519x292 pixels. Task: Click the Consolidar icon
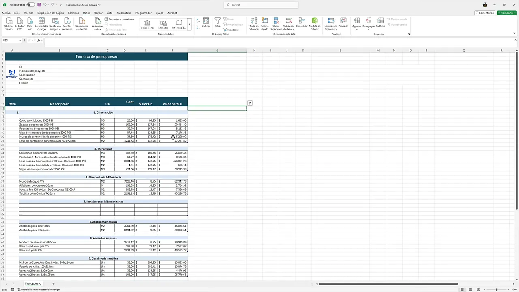pos(302,22)
